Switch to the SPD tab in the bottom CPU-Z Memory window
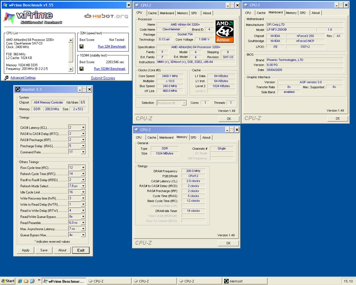The width and height of the screenshot is (356, 285). click(194, 137)
